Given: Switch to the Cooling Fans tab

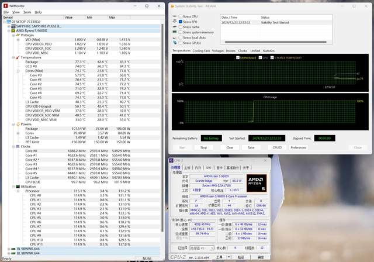Looking at the screenshot, I should click(201, 51).
